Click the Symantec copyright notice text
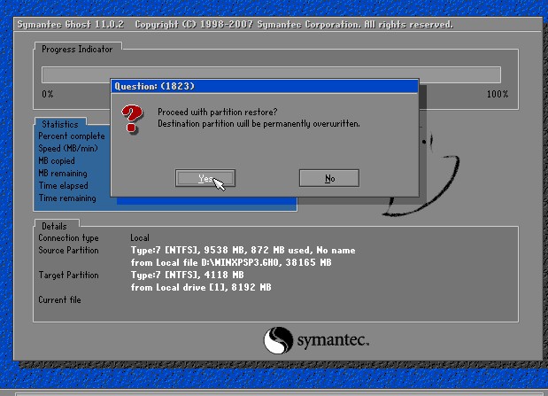The height and width of the screenshot is (396, 548). click(294, 25)
